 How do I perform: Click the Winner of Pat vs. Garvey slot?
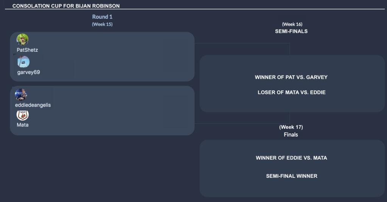tap(291, 77)
